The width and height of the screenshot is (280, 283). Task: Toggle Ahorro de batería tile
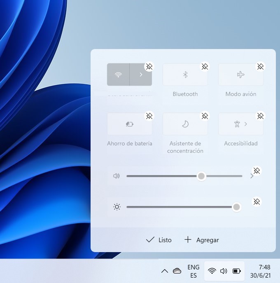pyautogui.click(x=129, y=124)
